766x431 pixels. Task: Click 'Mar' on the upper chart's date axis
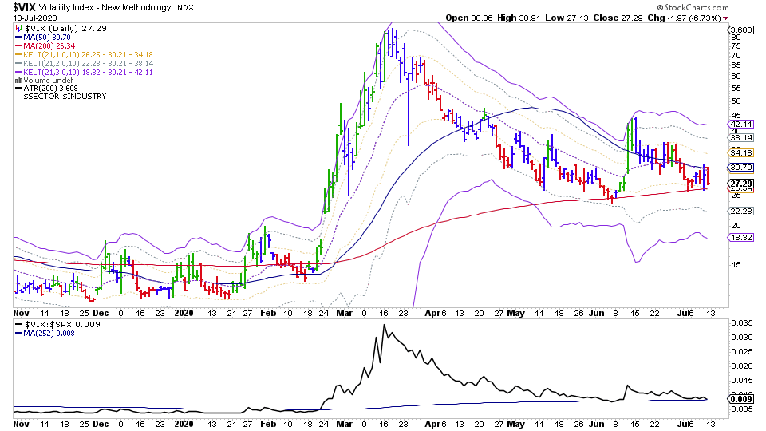(345, 313)
